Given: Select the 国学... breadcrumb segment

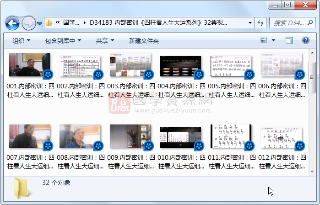Looking at the screenshot, I should coord(71,22).
